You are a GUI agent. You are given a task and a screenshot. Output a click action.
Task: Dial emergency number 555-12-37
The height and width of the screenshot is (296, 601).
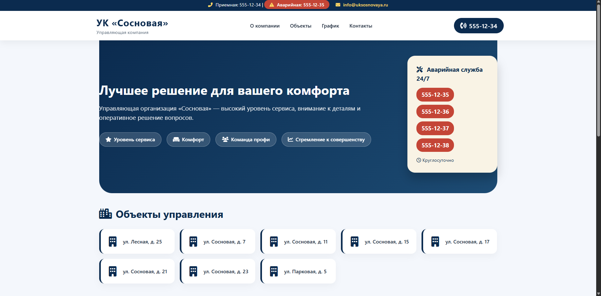click(435, 128)
